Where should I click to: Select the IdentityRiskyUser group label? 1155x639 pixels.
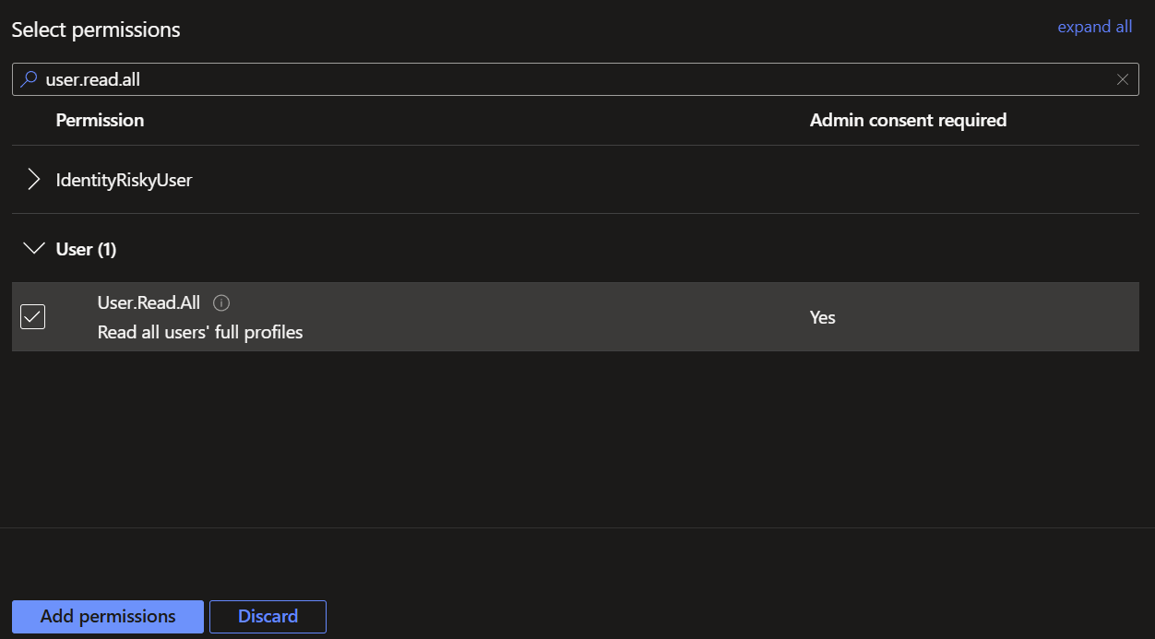[124, 180]
